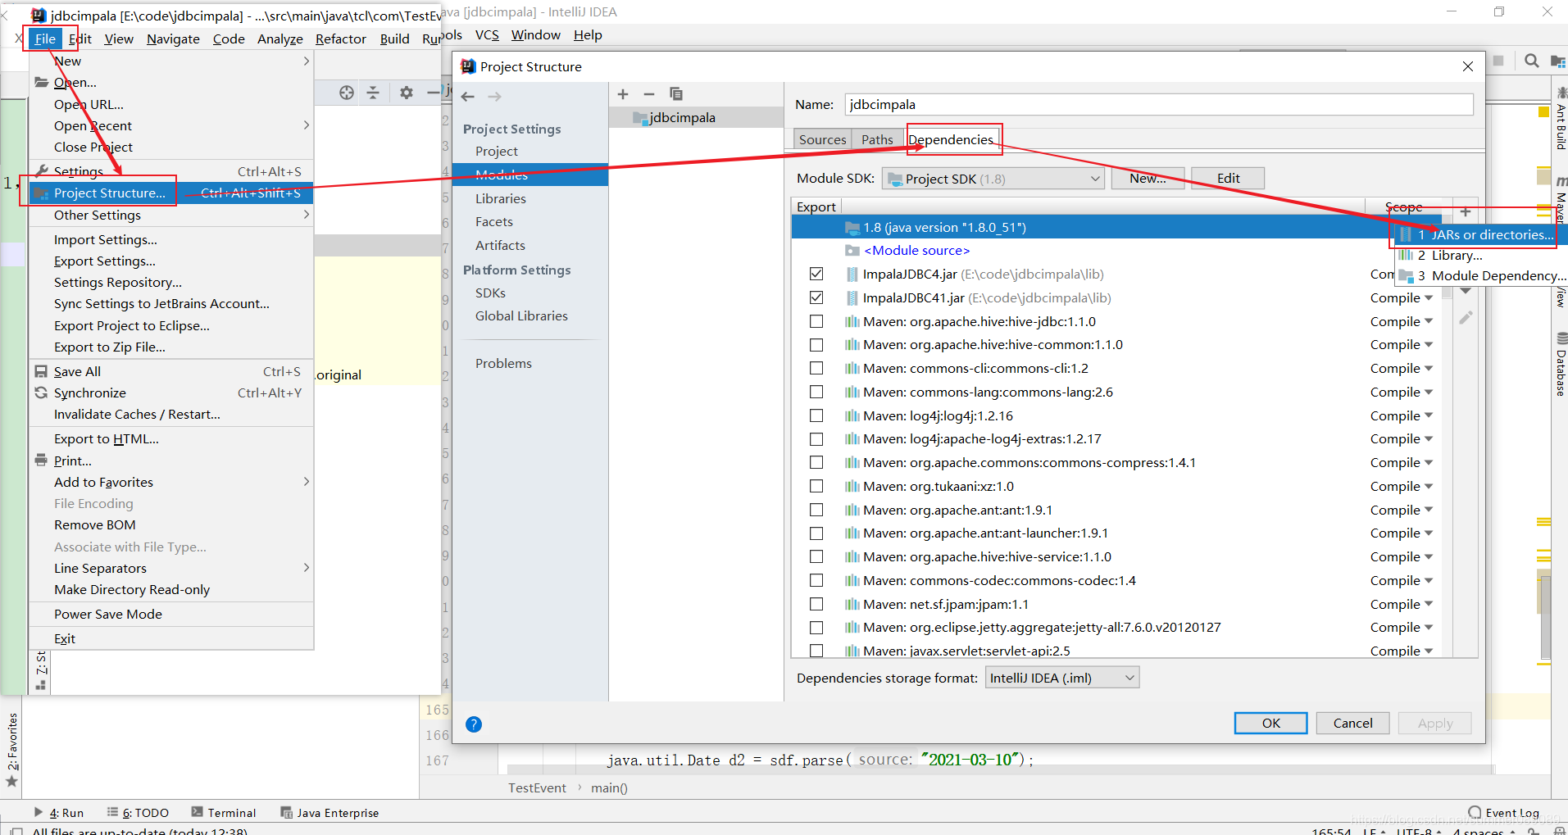The width and height of the screenshot is (1568, 835).
Task: Select the jdbcimpala module in list
Action: point(696,117)
